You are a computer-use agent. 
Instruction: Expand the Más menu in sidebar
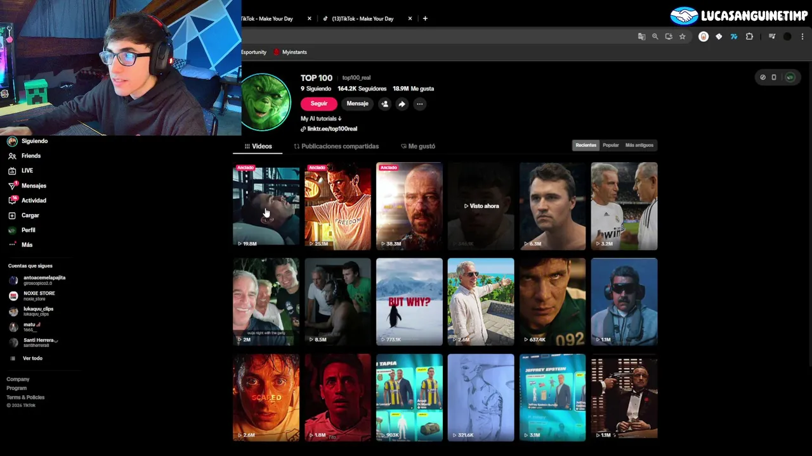[20, 244]
